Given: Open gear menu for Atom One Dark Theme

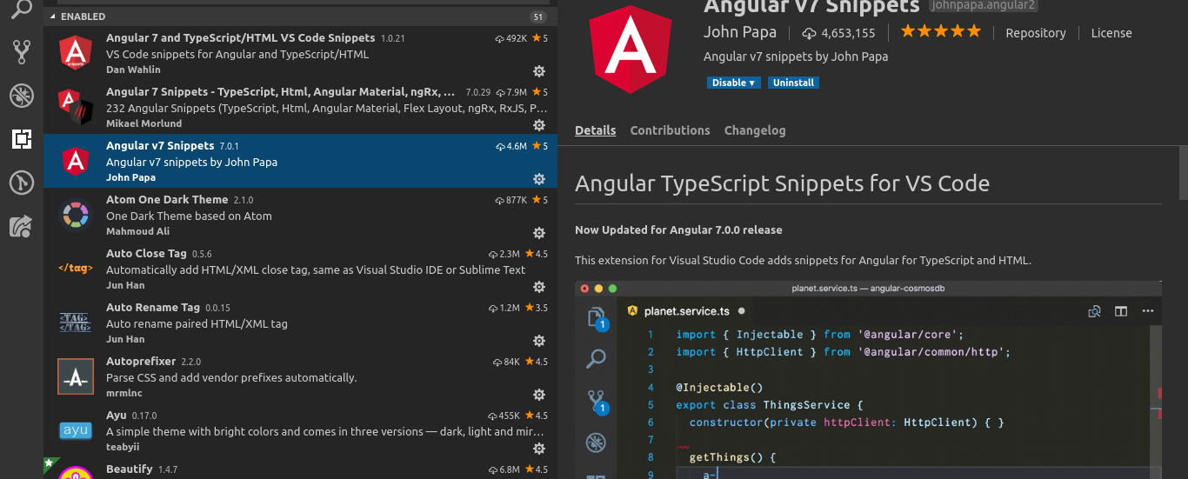Looking at the screenshot, I should (539, 232).
